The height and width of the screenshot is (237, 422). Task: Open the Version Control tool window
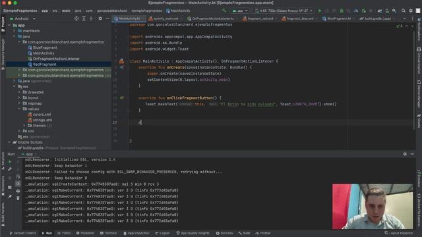[x=22, y=233]
